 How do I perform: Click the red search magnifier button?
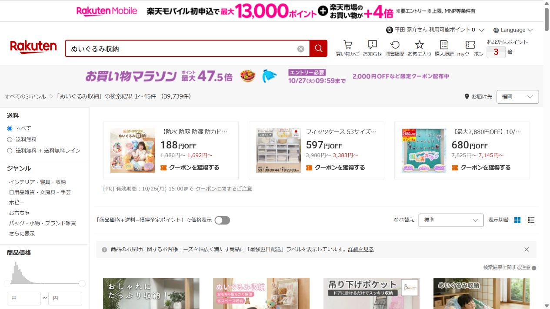click(318, 49)
